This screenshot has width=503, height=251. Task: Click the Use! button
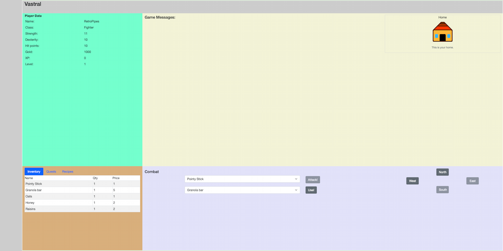tap(311, 190)
